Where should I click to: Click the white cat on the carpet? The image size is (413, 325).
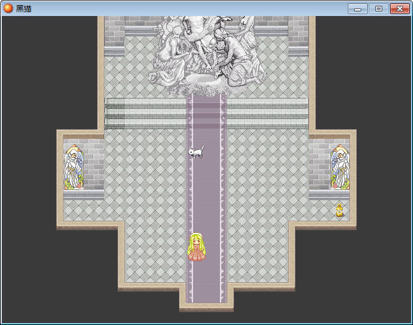(196, 152)
